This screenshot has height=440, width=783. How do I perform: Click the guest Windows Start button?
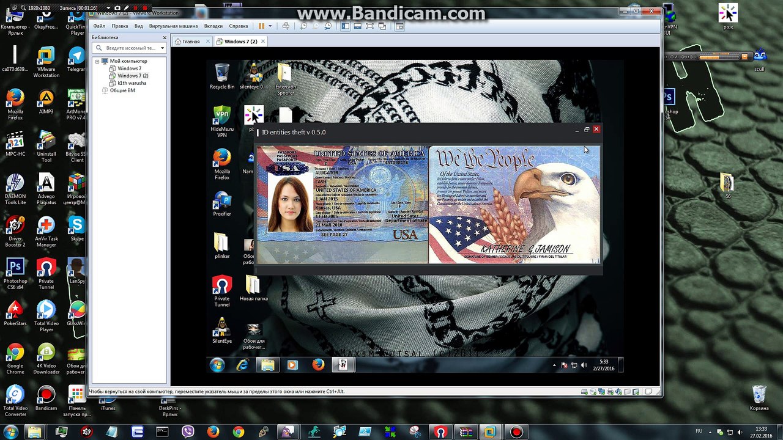click(x=217, y=365)
